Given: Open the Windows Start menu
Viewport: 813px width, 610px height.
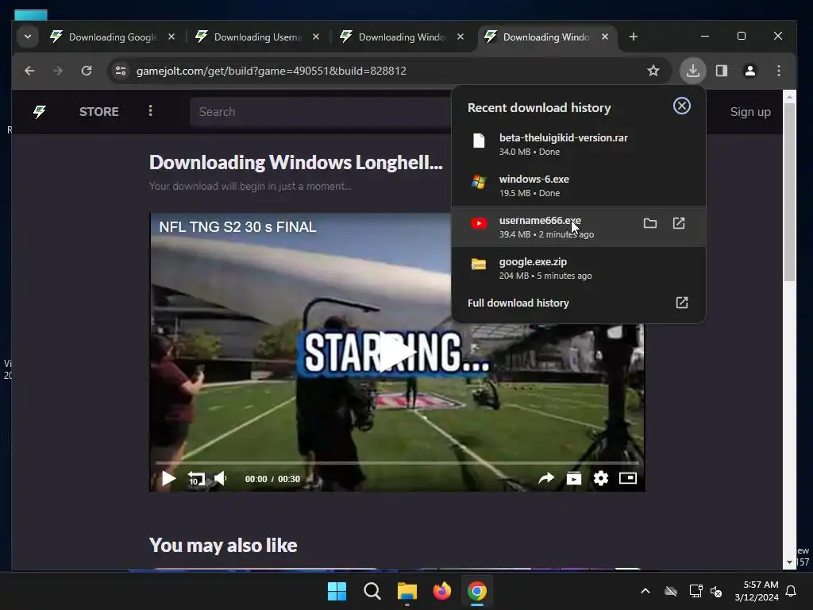Looking at the screenshot, I should (337, 591).
